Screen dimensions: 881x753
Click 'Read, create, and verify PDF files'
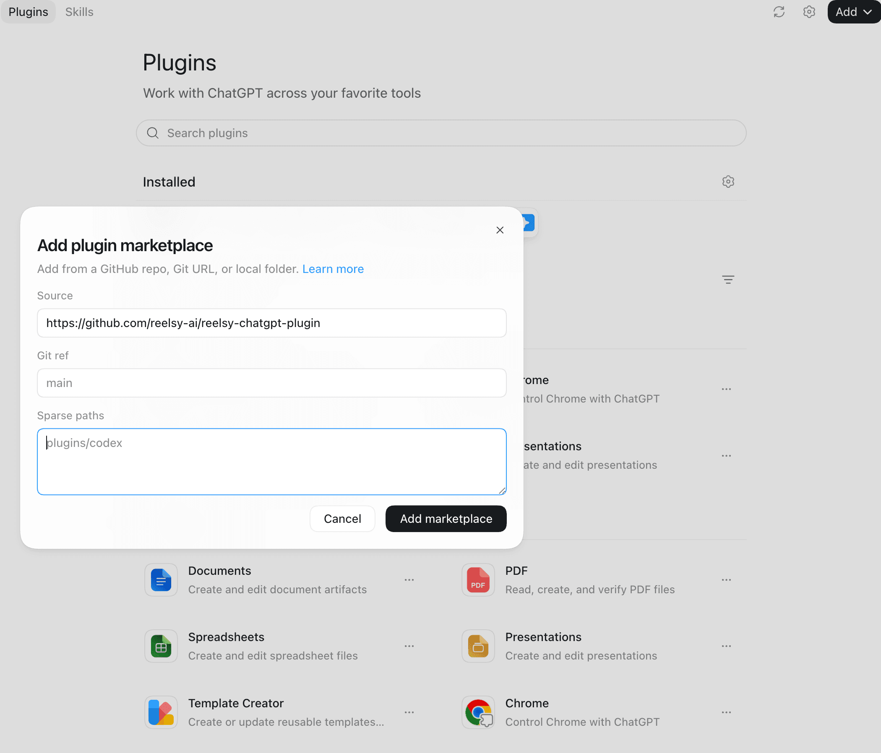pos(590,589)
